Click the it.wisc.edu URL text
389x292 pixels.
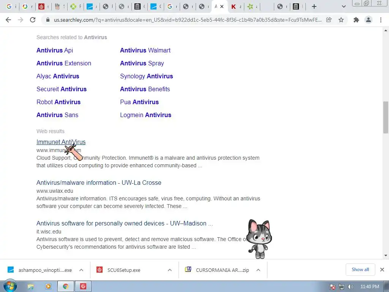pos(49,232)
